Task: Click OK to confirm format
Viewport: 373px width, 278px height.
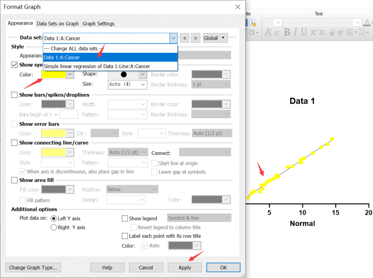Action: 223,268
